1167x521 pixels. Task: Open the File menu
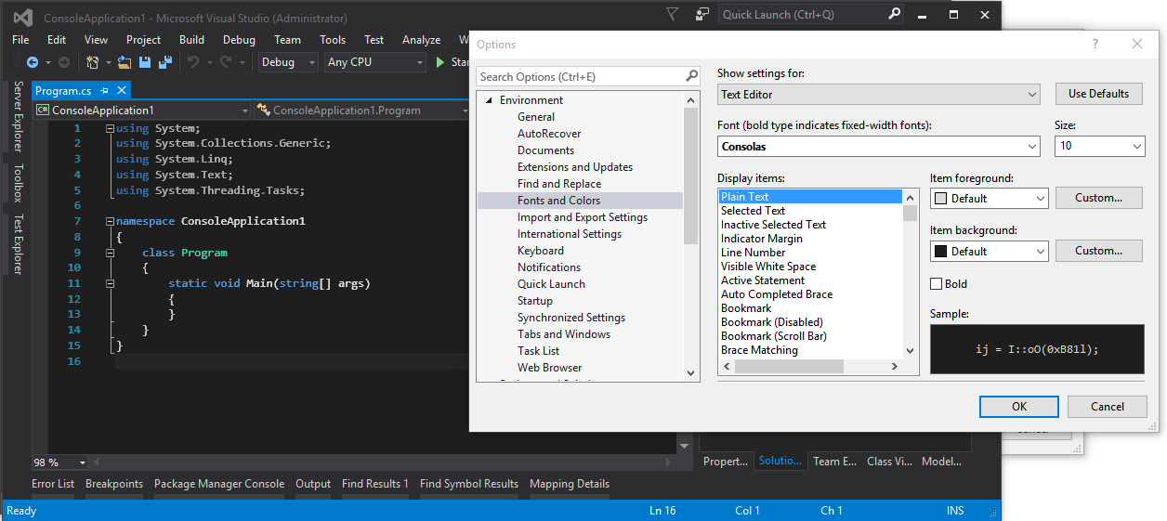(x=20, y=40)
